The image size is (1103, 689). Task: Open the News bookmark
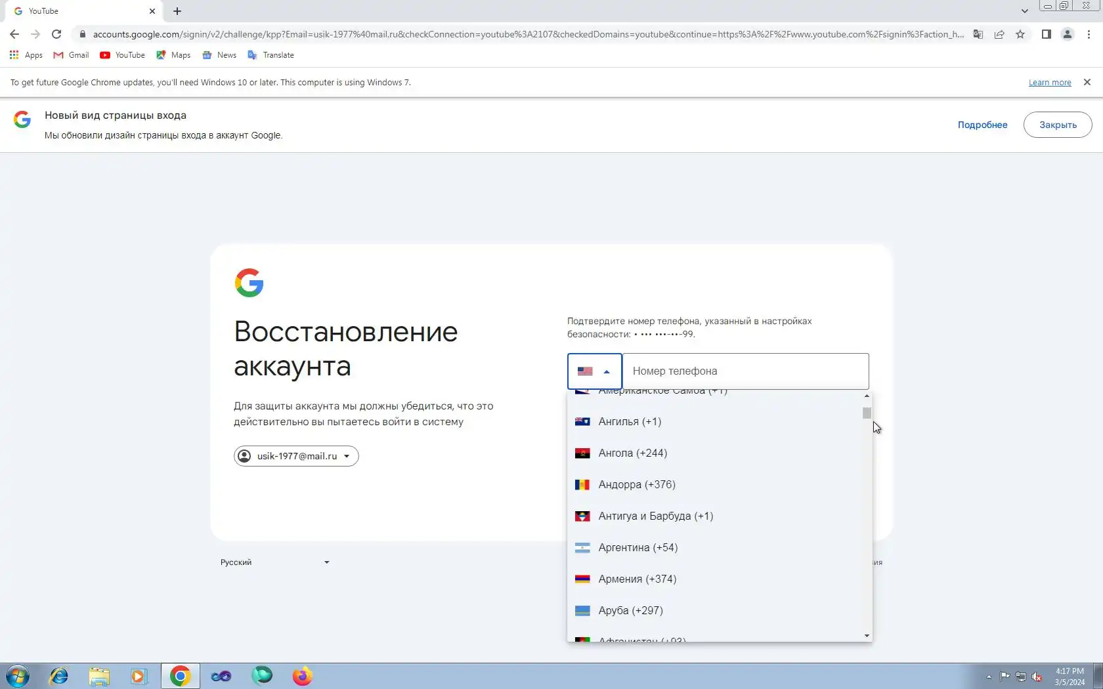click(219, 55)
